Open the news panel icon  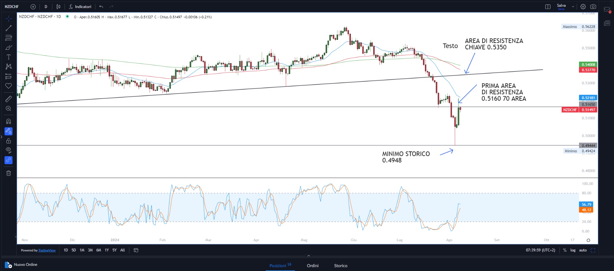click(607, 23)
